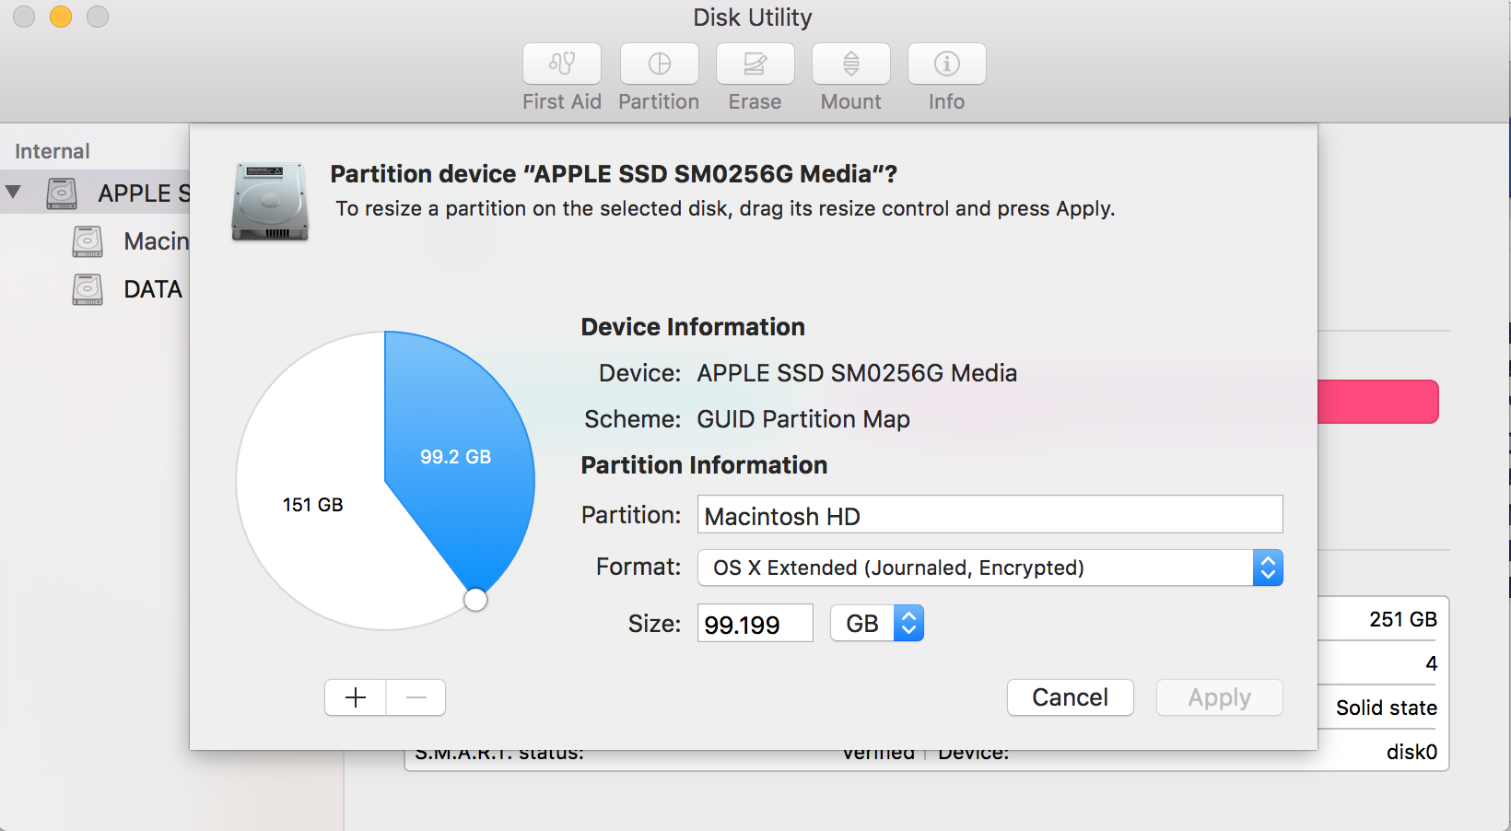Click the 'disk0' device value
This screenshot has width=1511, height=831.
1411,752
